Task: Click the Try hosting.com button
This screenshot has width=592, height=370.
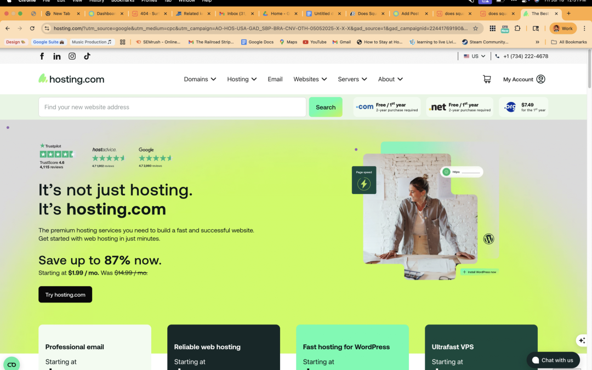Action: click(x=65, y=294)
